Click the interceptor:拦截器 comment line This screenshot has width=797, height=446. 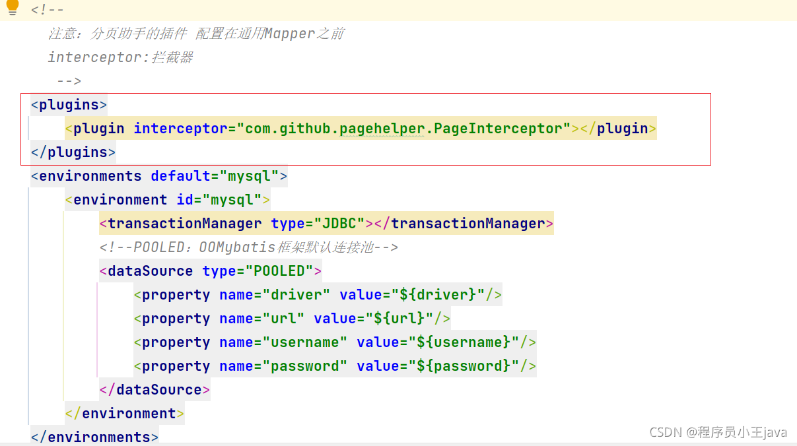[120, 57]
